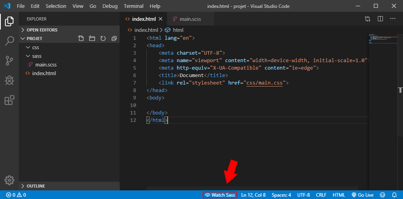403x199 pixels.
Task: Click Ln 12, Col 8 in status bar
Action: (x=253, y=195)
